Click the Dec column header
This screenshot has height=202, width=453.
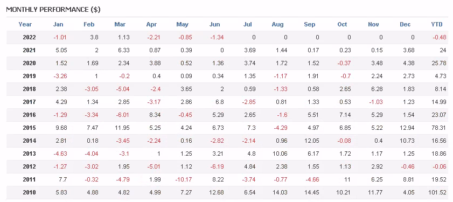click(406, 24)
